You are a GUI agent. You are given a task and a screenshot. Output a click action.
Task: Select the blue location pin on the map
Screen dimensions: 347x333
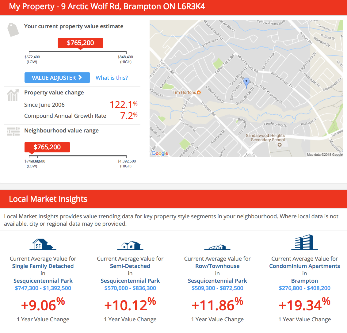point(246,83)
